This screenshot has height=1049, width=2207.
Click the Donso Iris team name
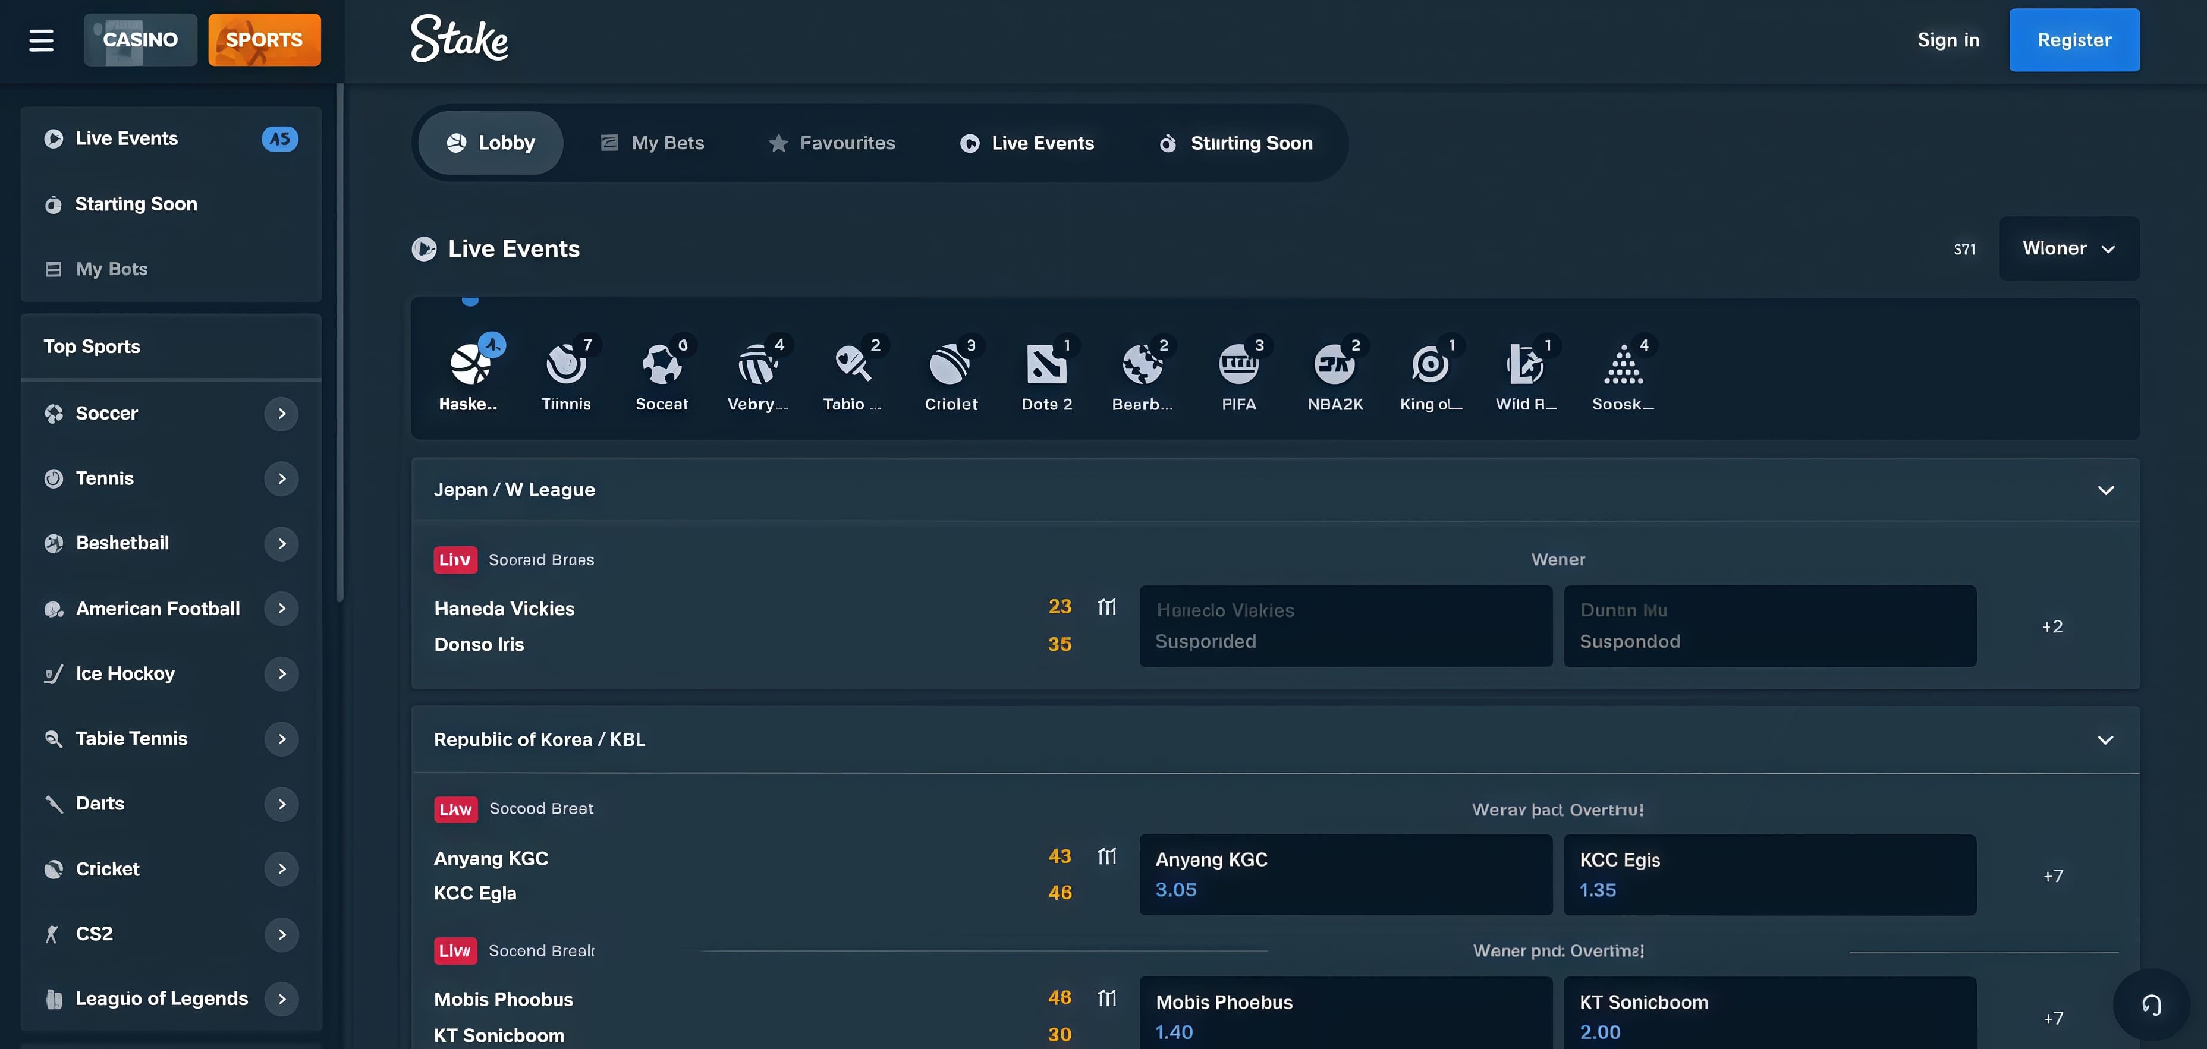479,645
